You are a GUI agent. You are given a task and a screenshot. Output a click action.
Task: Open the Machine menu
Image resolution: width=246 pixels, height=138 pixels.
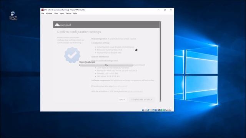pos(49,13)
